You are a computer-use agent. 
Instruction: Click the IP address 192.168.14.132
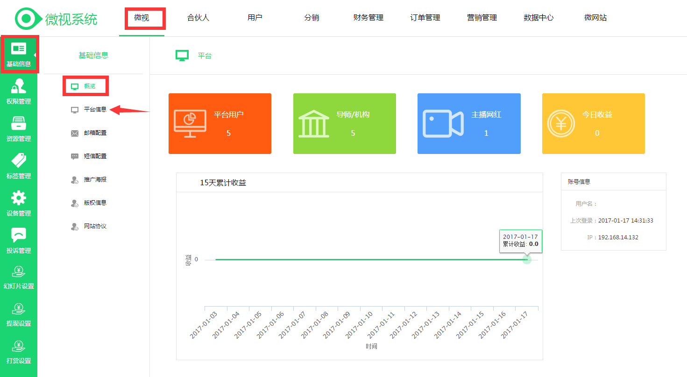pyautogui.click(x=618, y=237)
